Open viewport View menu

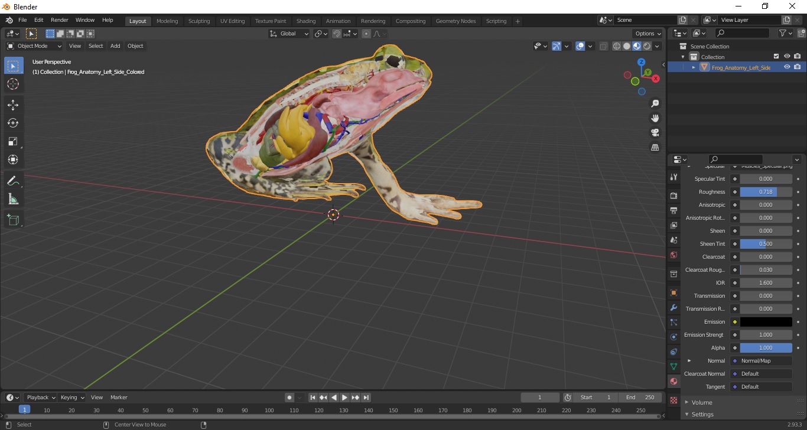tap(75, 46)
